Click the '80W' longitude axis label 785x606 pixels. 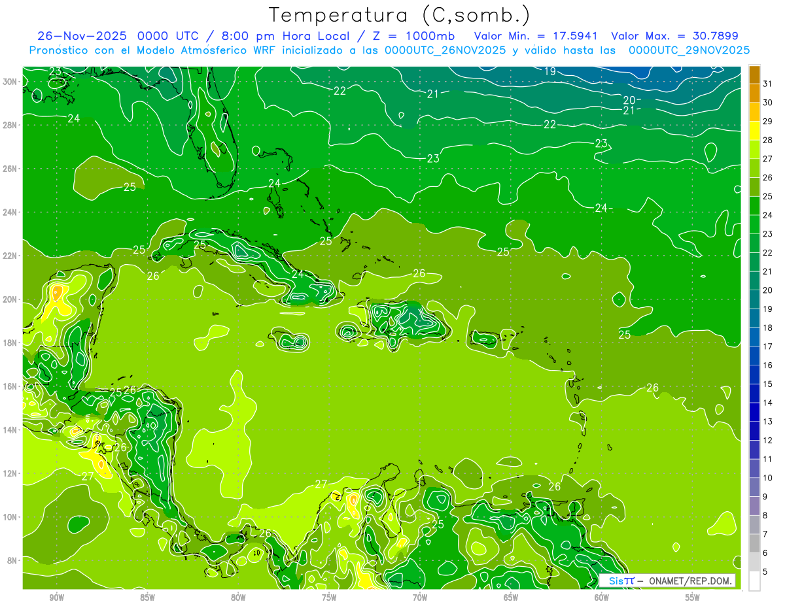[x=238, y=598]
